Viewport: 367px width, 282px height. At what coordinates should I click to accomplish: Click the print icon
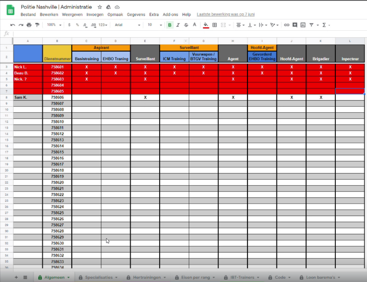pyautogui.click(x=29, y=25)
